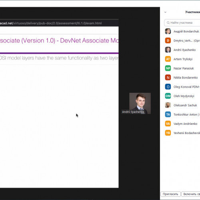The width and height of the screenshot is (200, 200).
Task: Select participant name Nazar Panasiuk
Action: click(184, 68)
